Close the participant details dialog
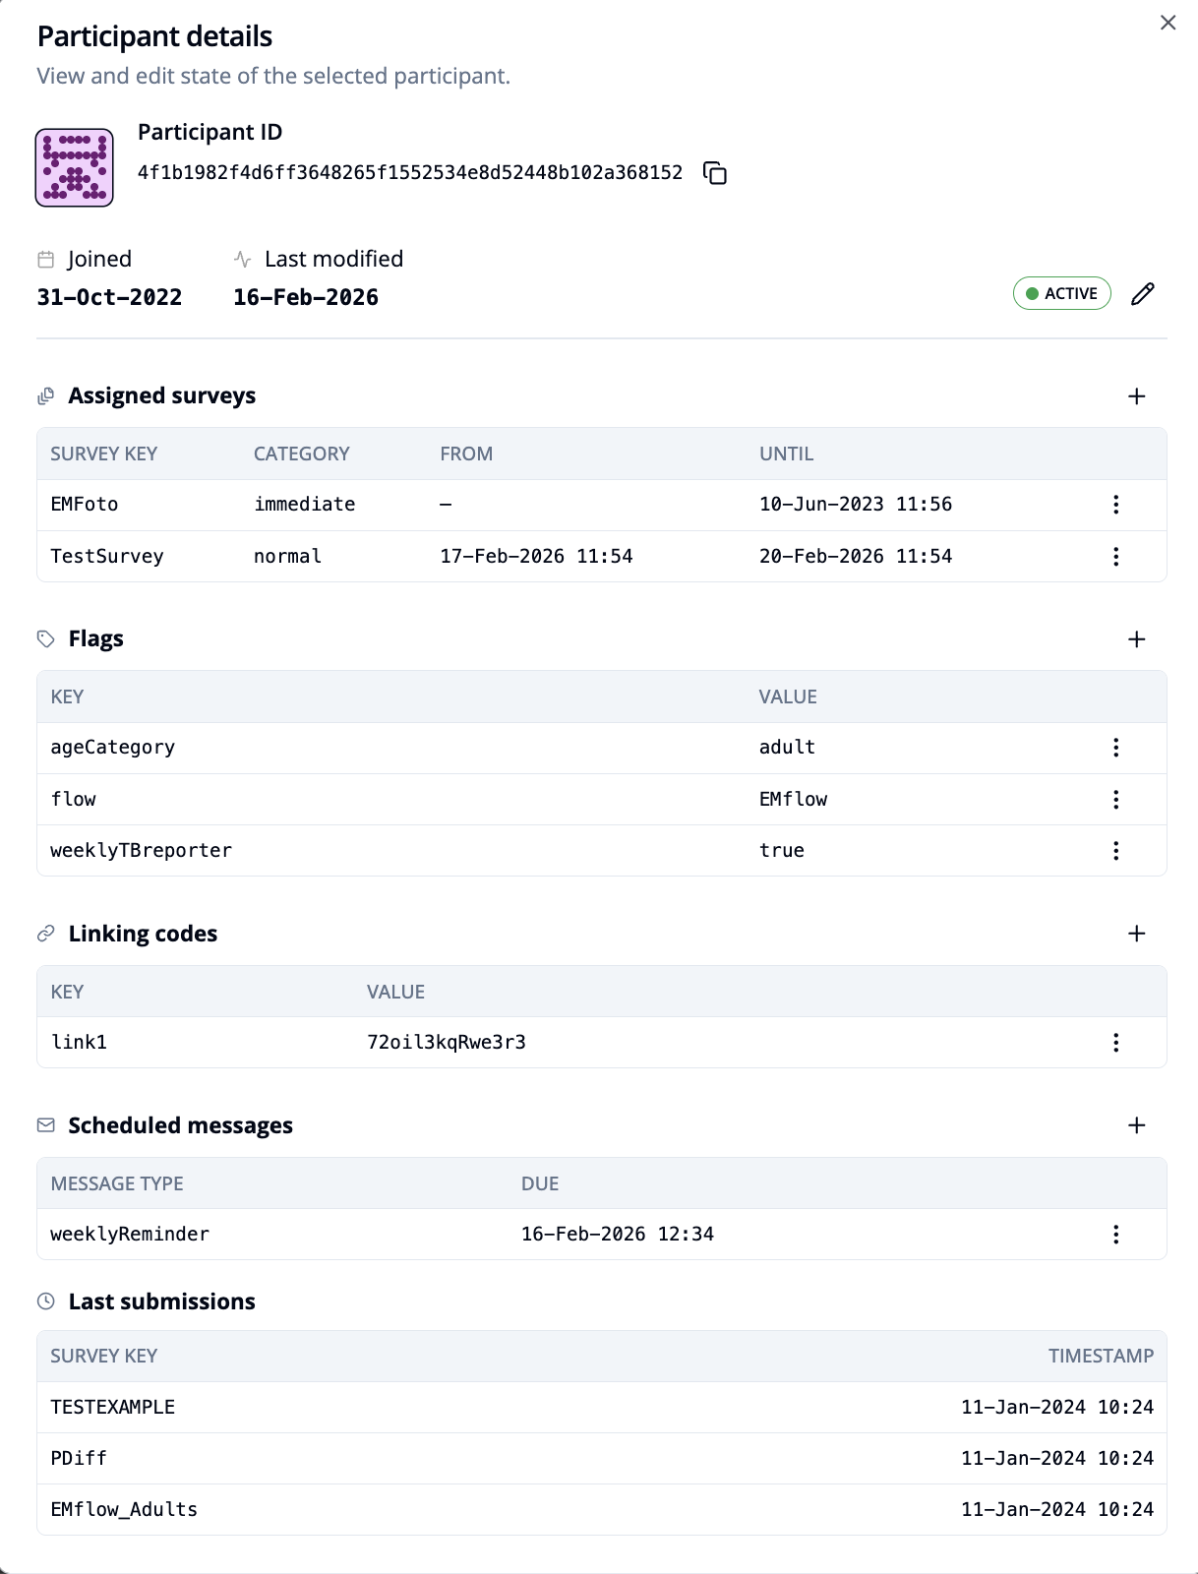Screen dimensions: 1198x1574 [1168, 23]
